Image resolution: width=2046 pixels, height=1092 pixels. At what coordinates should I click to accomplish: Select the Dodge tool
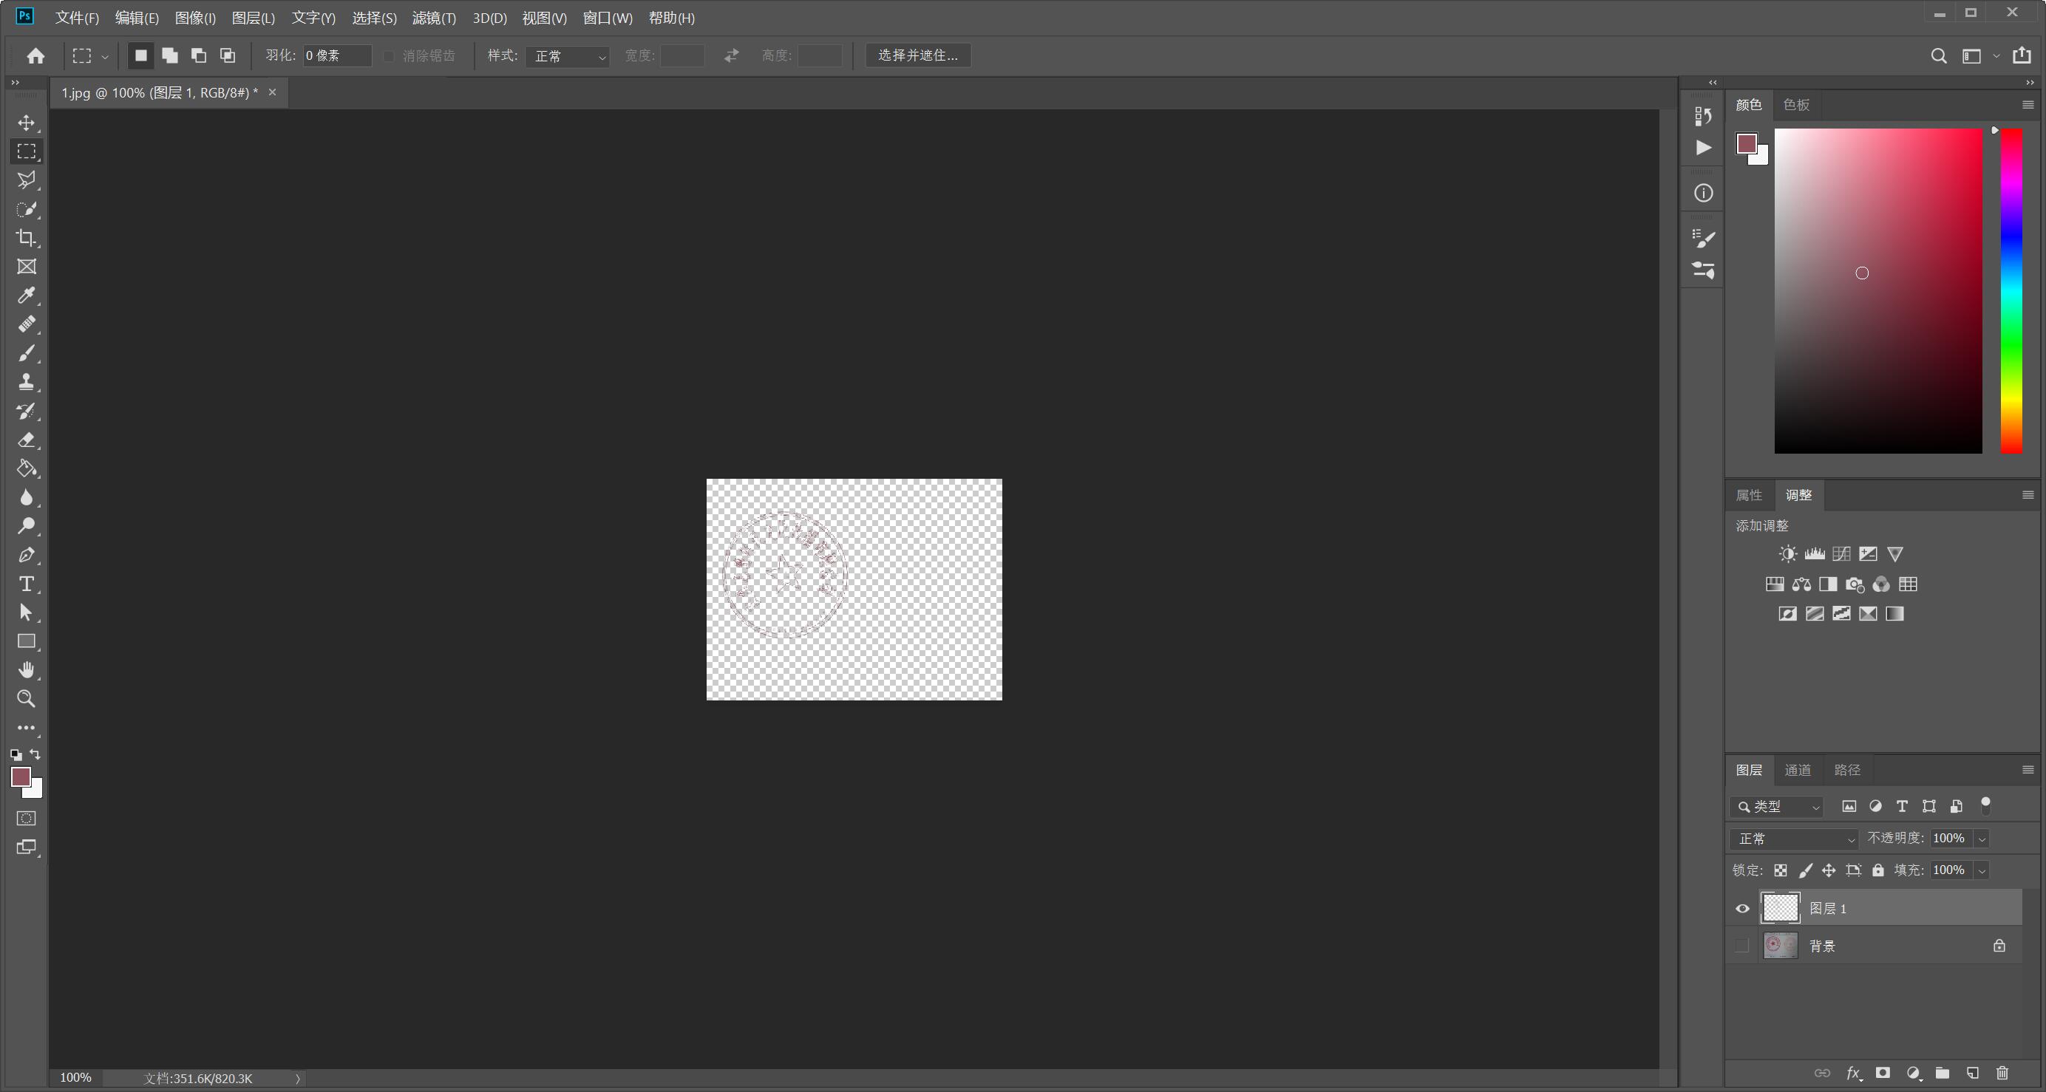click(26, 526)
